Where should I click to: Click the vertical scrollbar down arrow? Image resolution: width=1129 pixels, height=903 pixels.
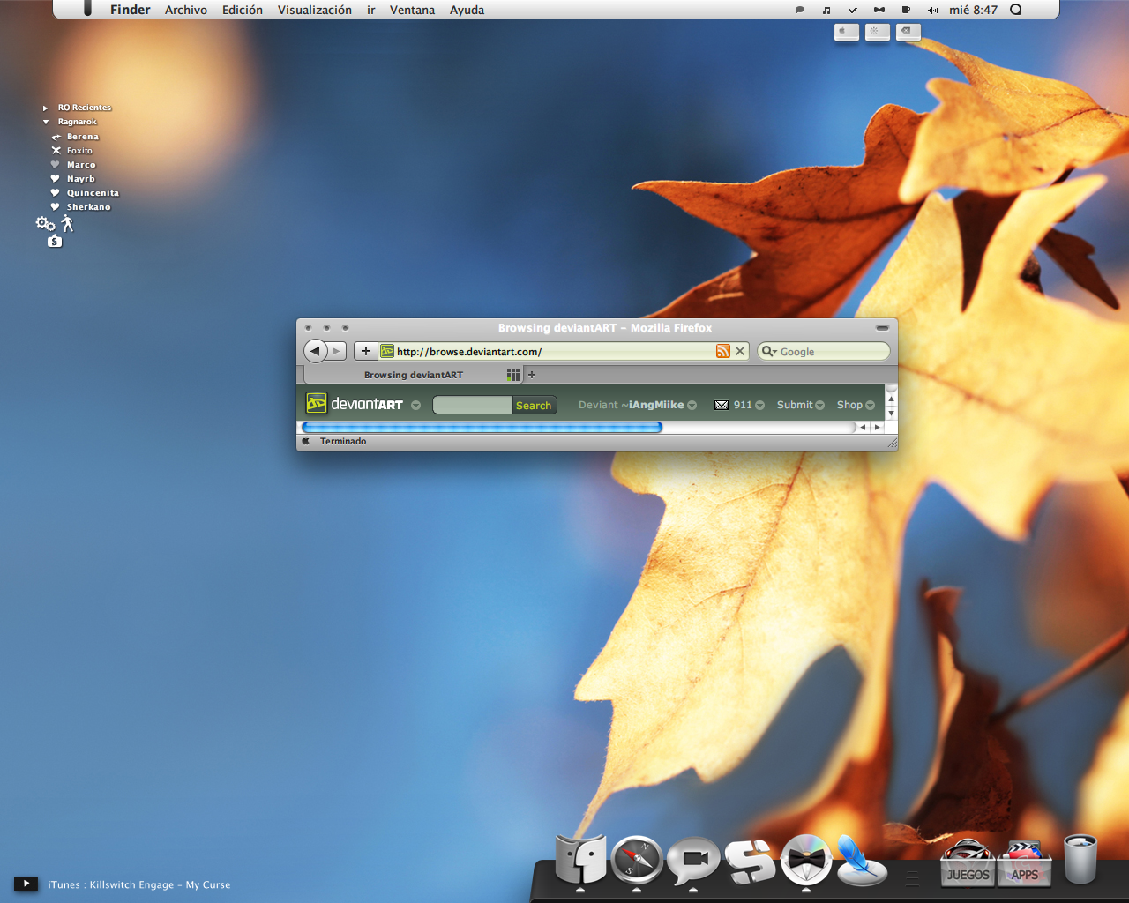coord(891,413)
